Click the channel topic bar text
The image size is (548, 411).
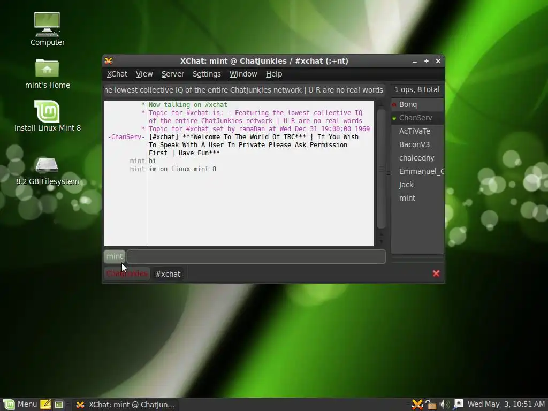click(244, 90)
